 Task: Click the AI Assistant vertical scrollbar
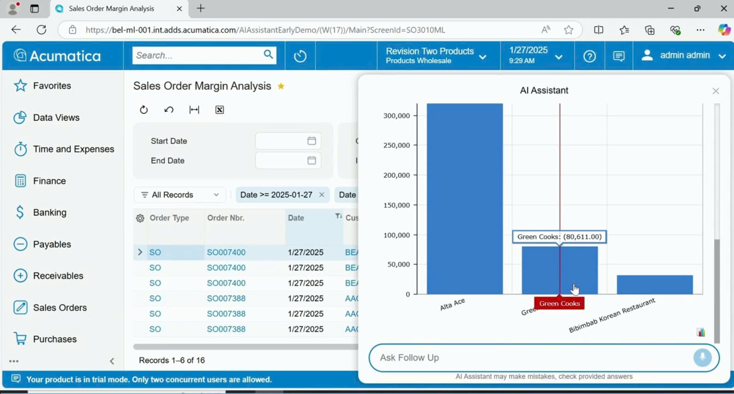click(x=717, y=290)
